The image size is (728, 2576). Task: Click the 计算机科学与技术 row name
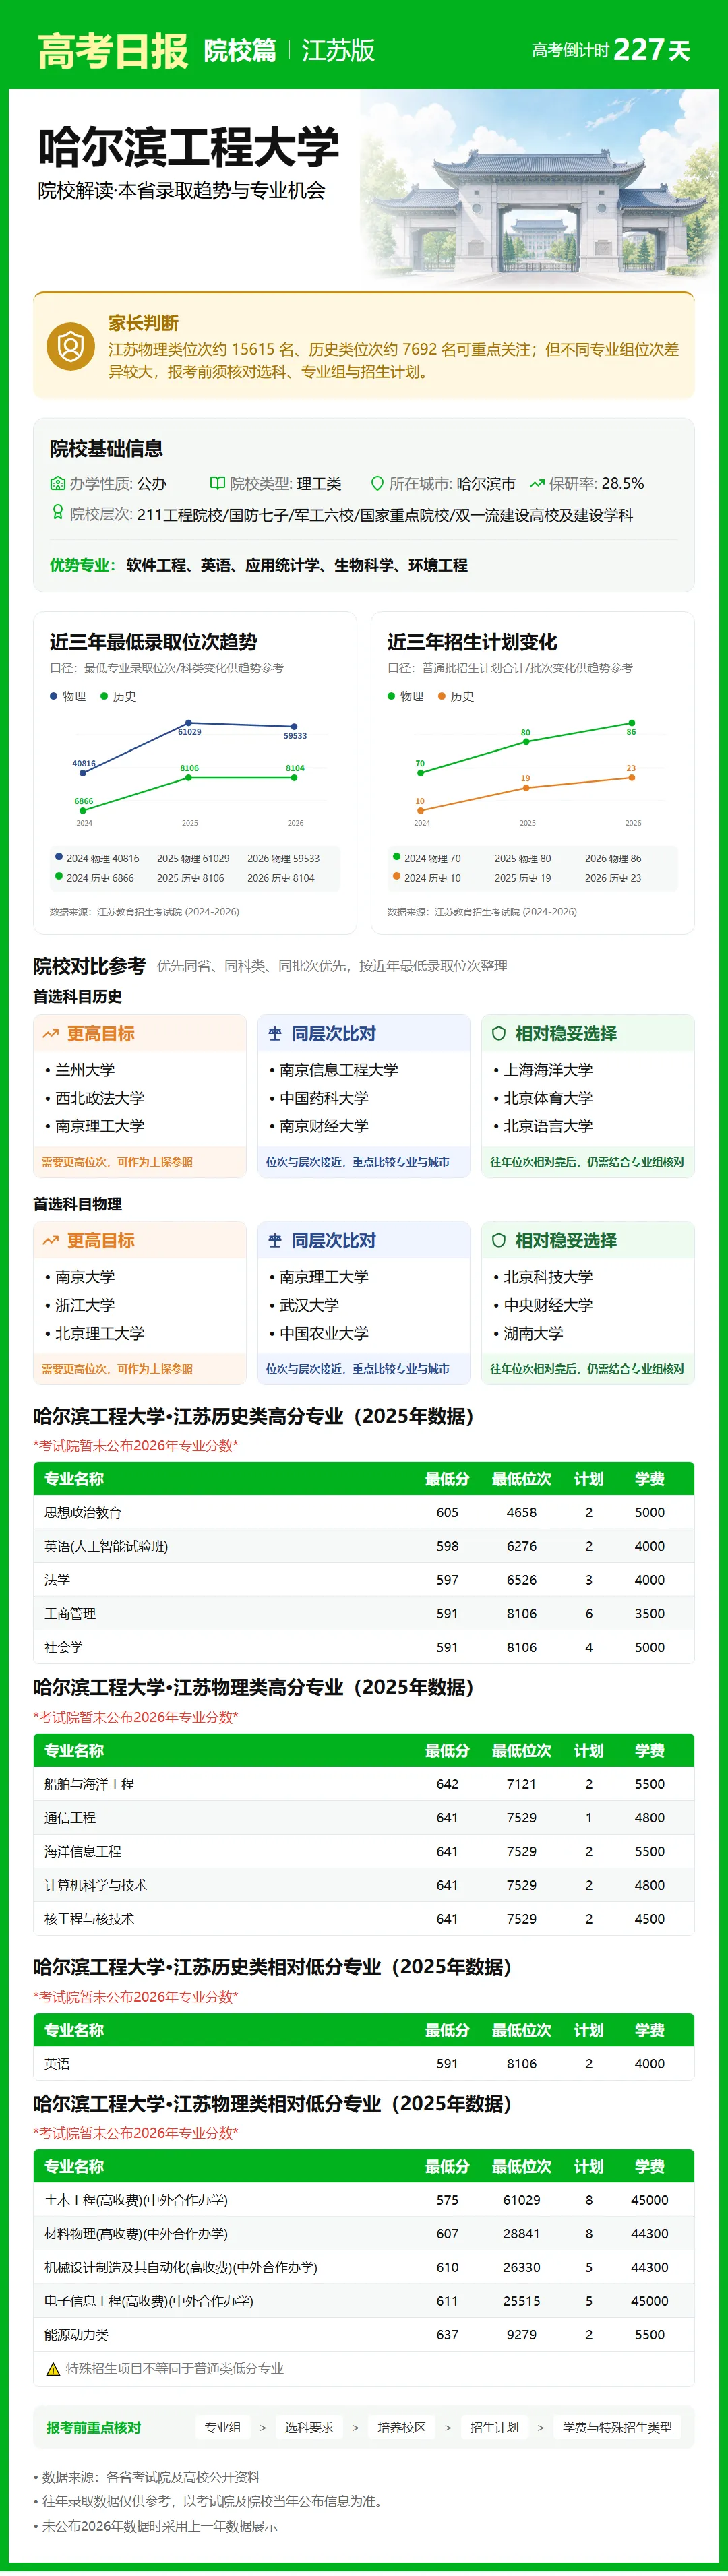(x=96, y=1885)
